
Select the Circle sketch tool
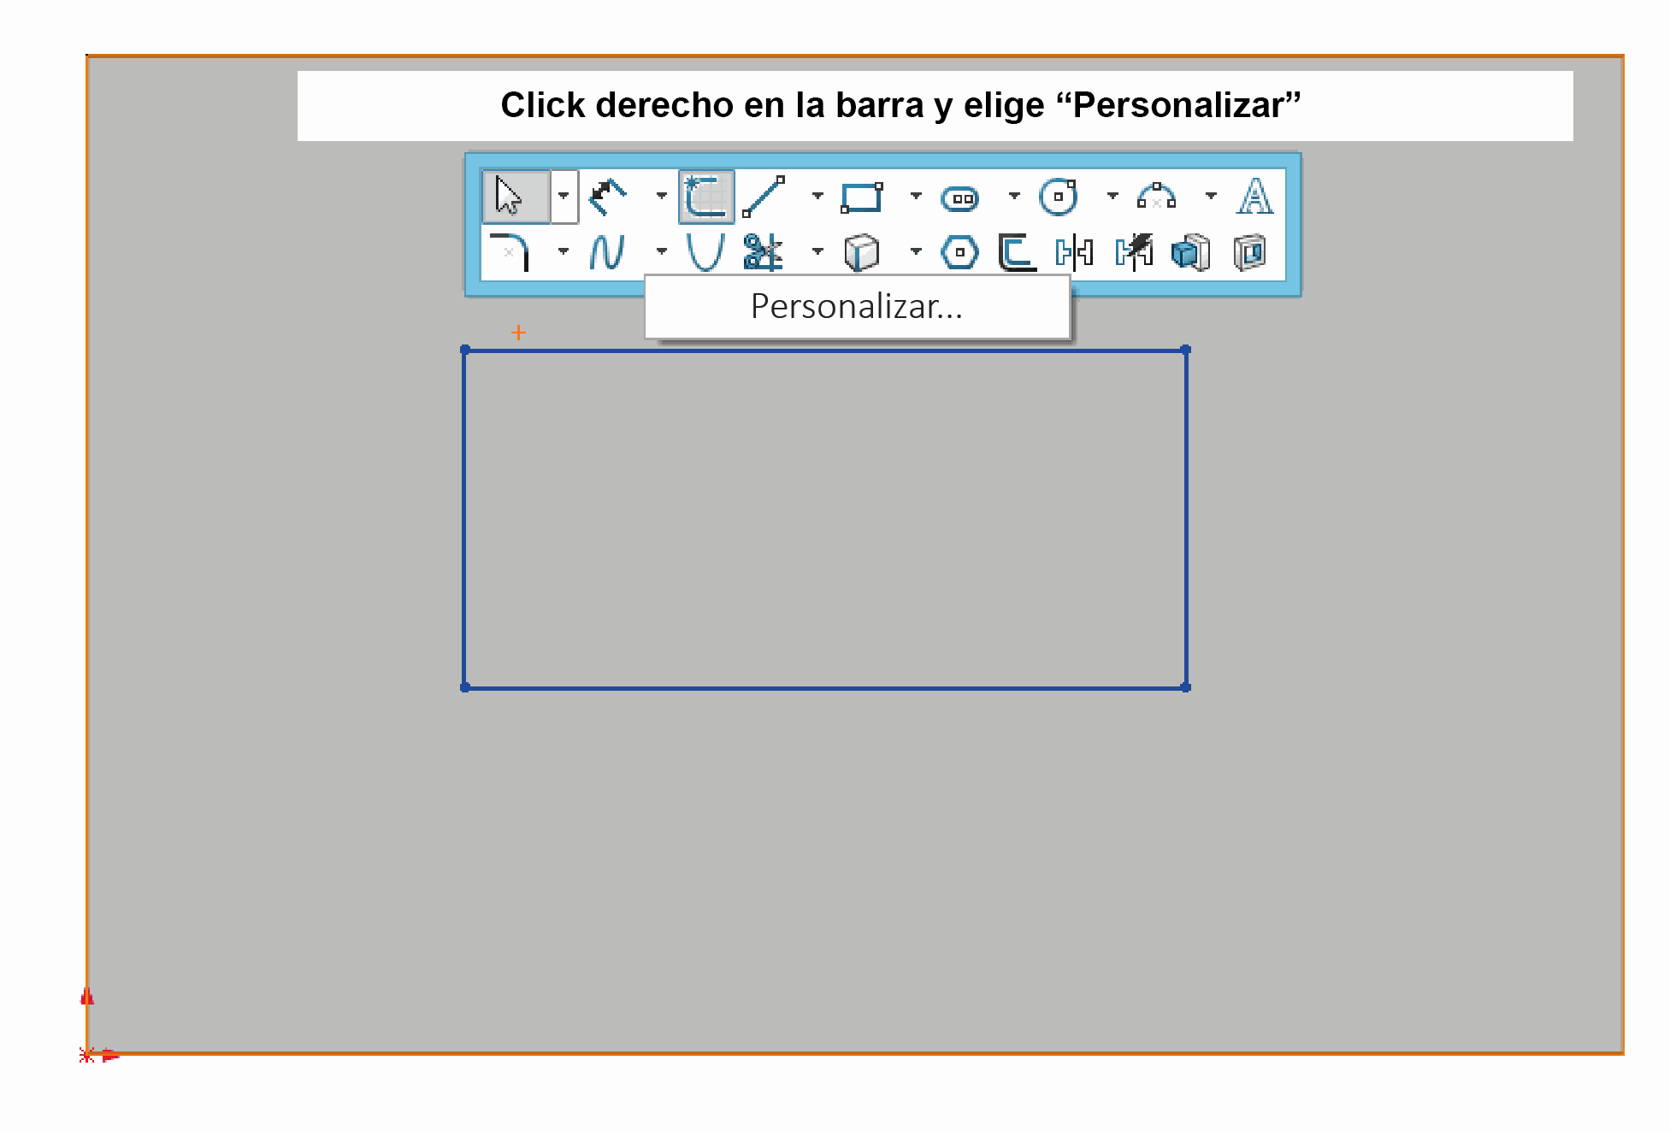[1059, 197]
